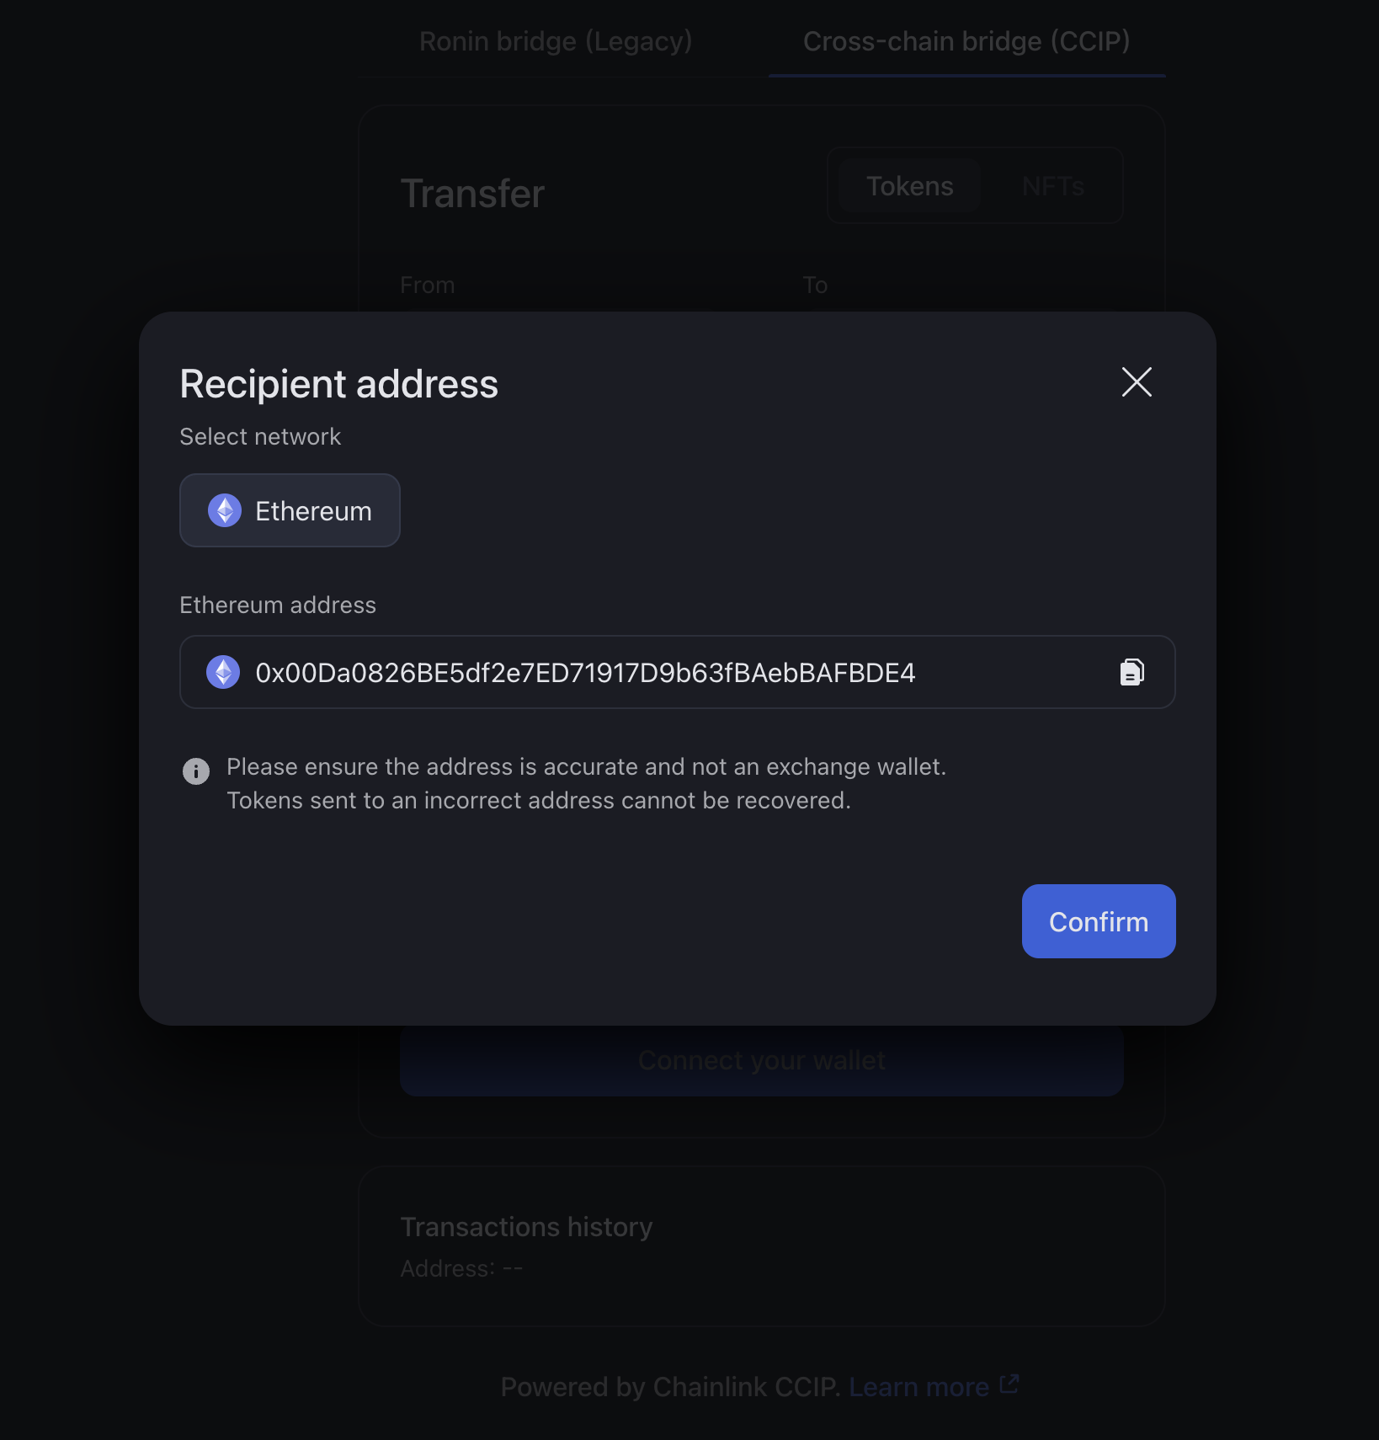
Task: Click the Recipient address dialog title
Action: [338, 384]
